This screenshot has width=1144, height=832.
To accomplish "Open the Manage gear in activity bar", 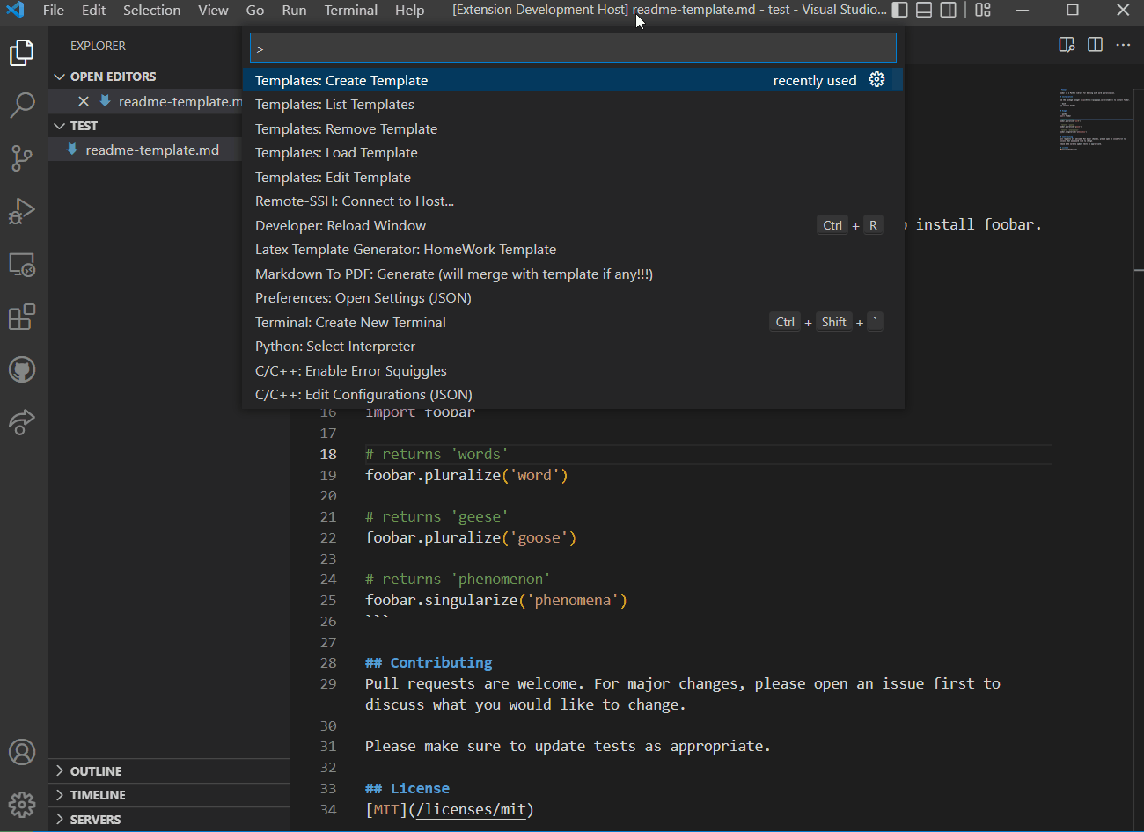I will [22, 804].
